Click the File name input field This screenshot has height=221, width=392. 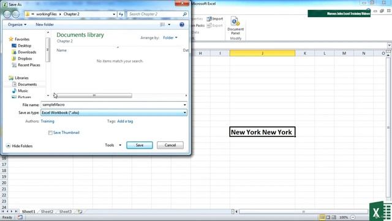coord(111,105)
